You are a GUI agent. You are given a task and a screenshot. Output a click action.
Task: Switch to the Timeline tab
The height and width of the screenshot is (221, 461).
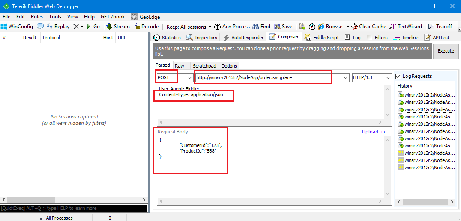tap(406, 37)
